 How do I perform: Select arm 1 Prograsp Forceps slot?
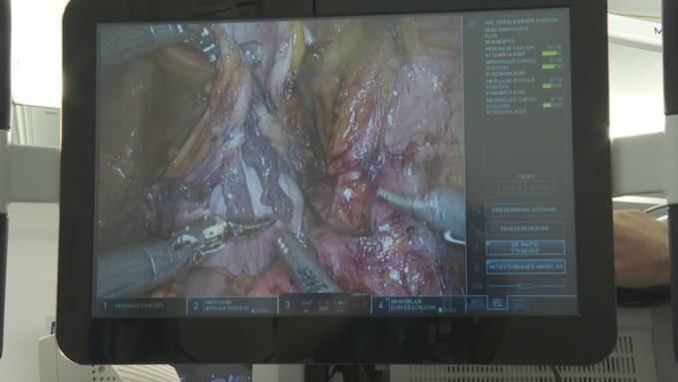tap(141, 306)
